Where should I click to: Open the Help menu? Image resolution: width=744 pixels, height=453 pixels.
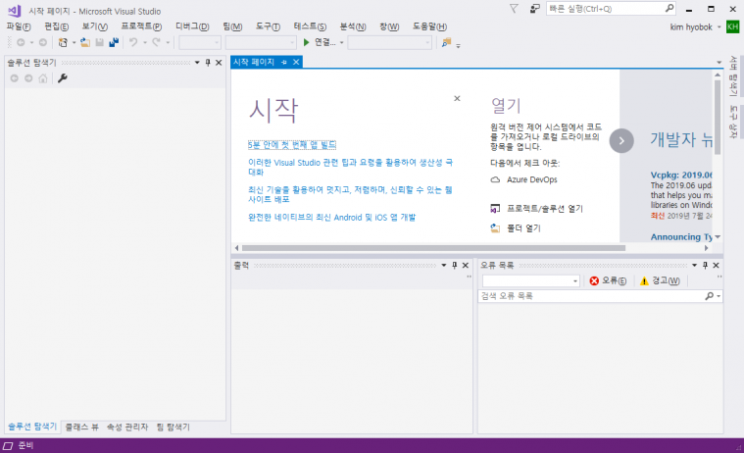coord(429,26)
